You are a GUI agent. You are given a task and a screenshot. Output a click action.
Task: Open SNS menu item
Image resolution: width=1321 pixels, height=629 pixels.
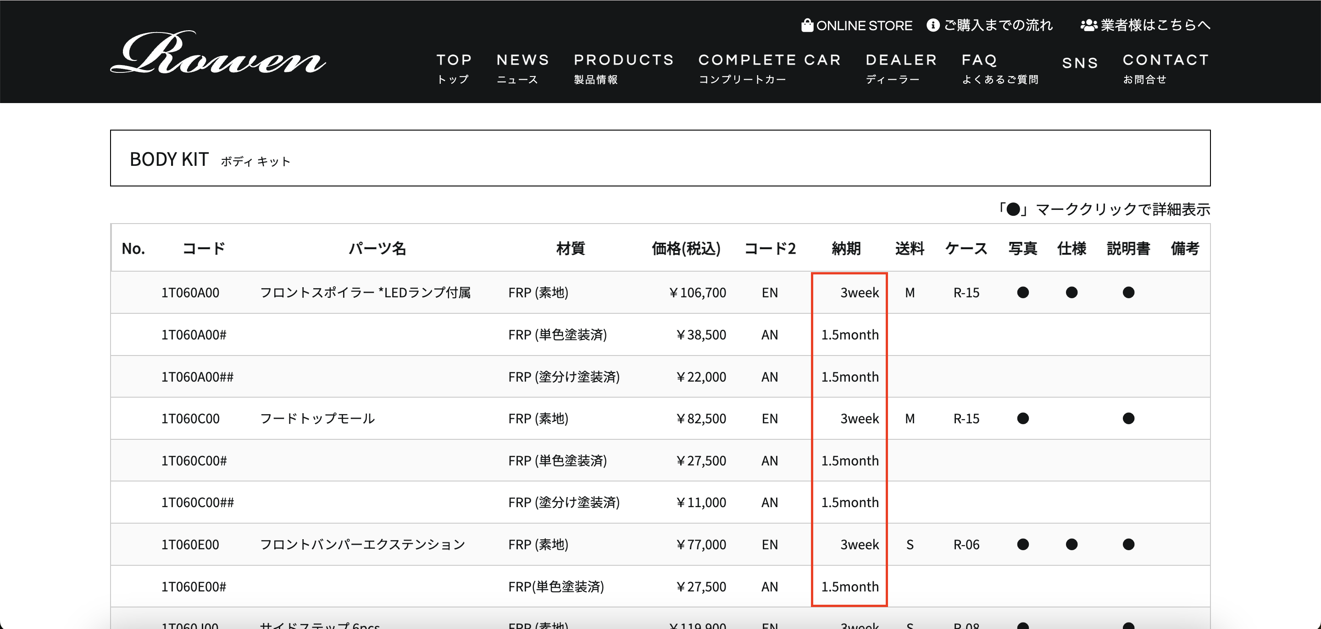1080,63
